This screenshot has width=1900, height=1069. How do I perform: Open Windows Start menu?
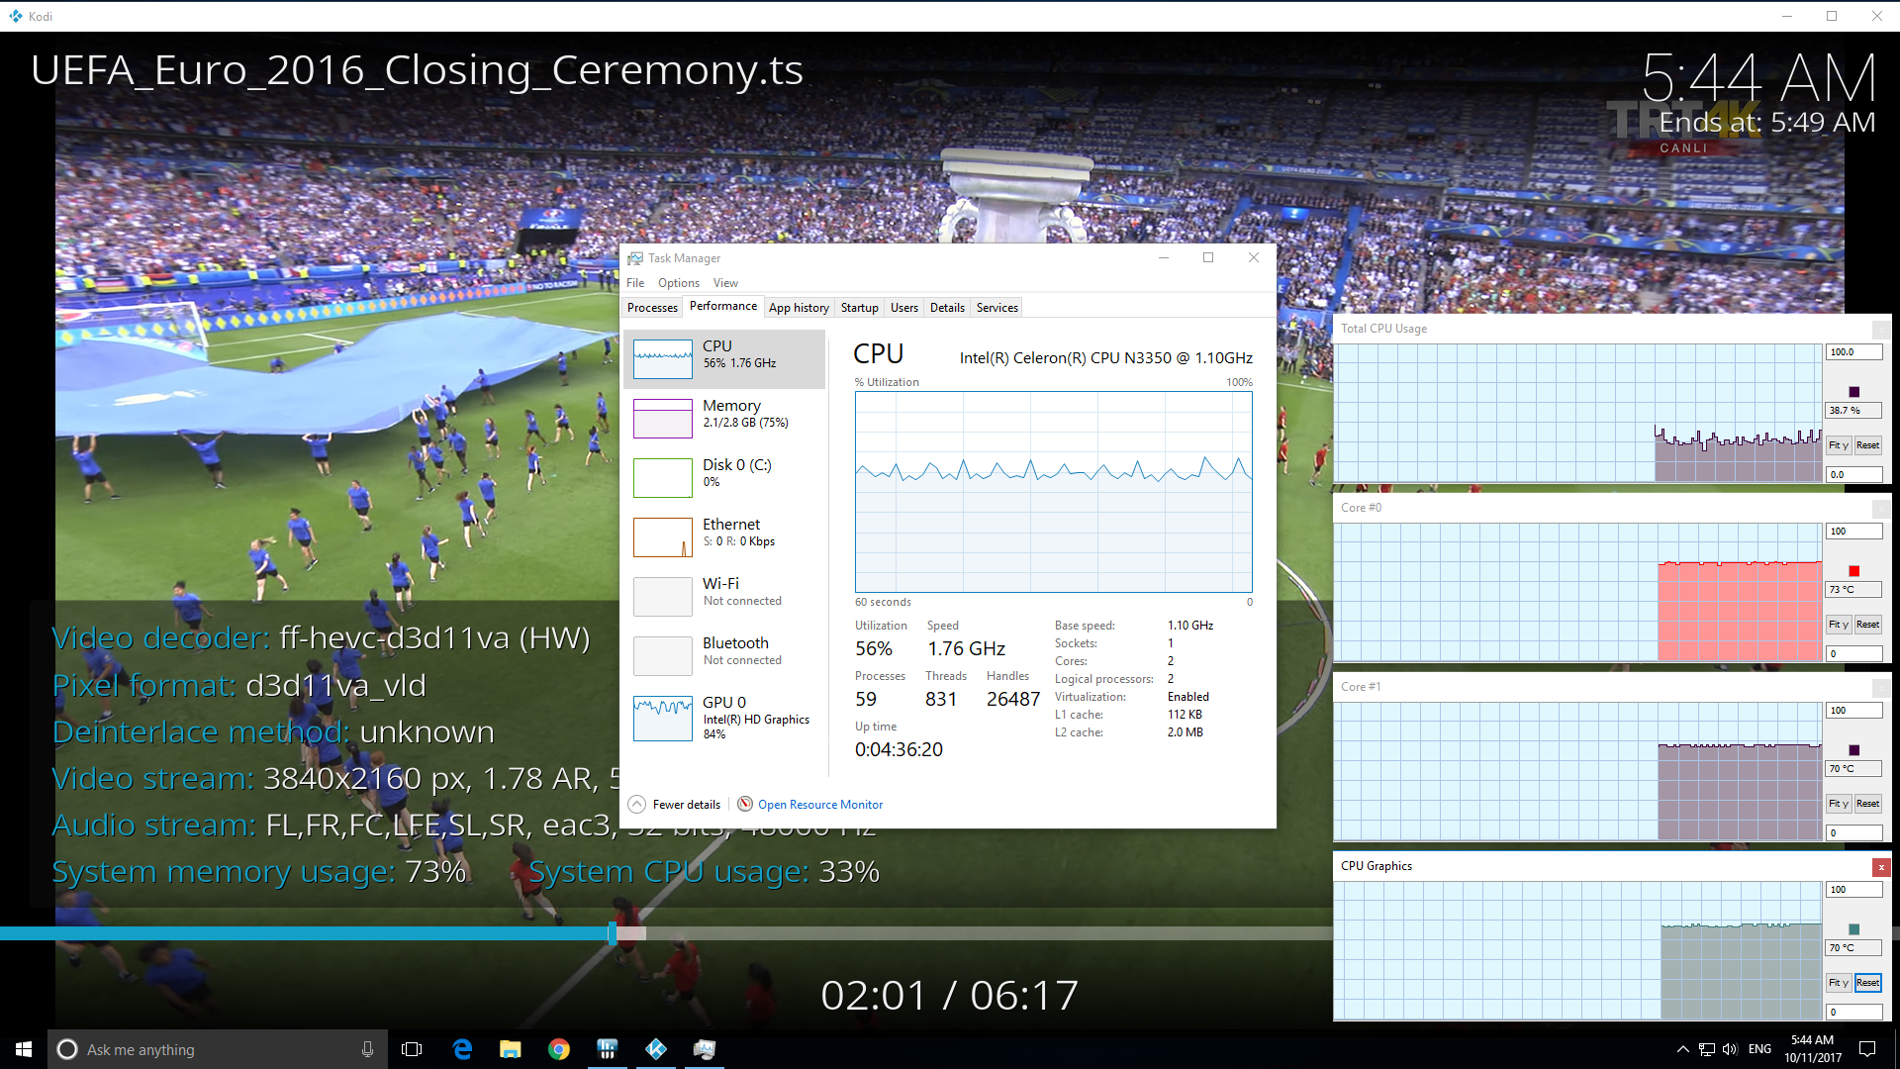[x=24, y=1049]
